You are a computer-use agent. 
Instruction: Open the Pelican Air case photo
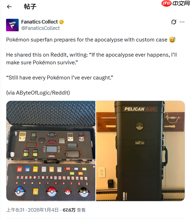(140, 151)
